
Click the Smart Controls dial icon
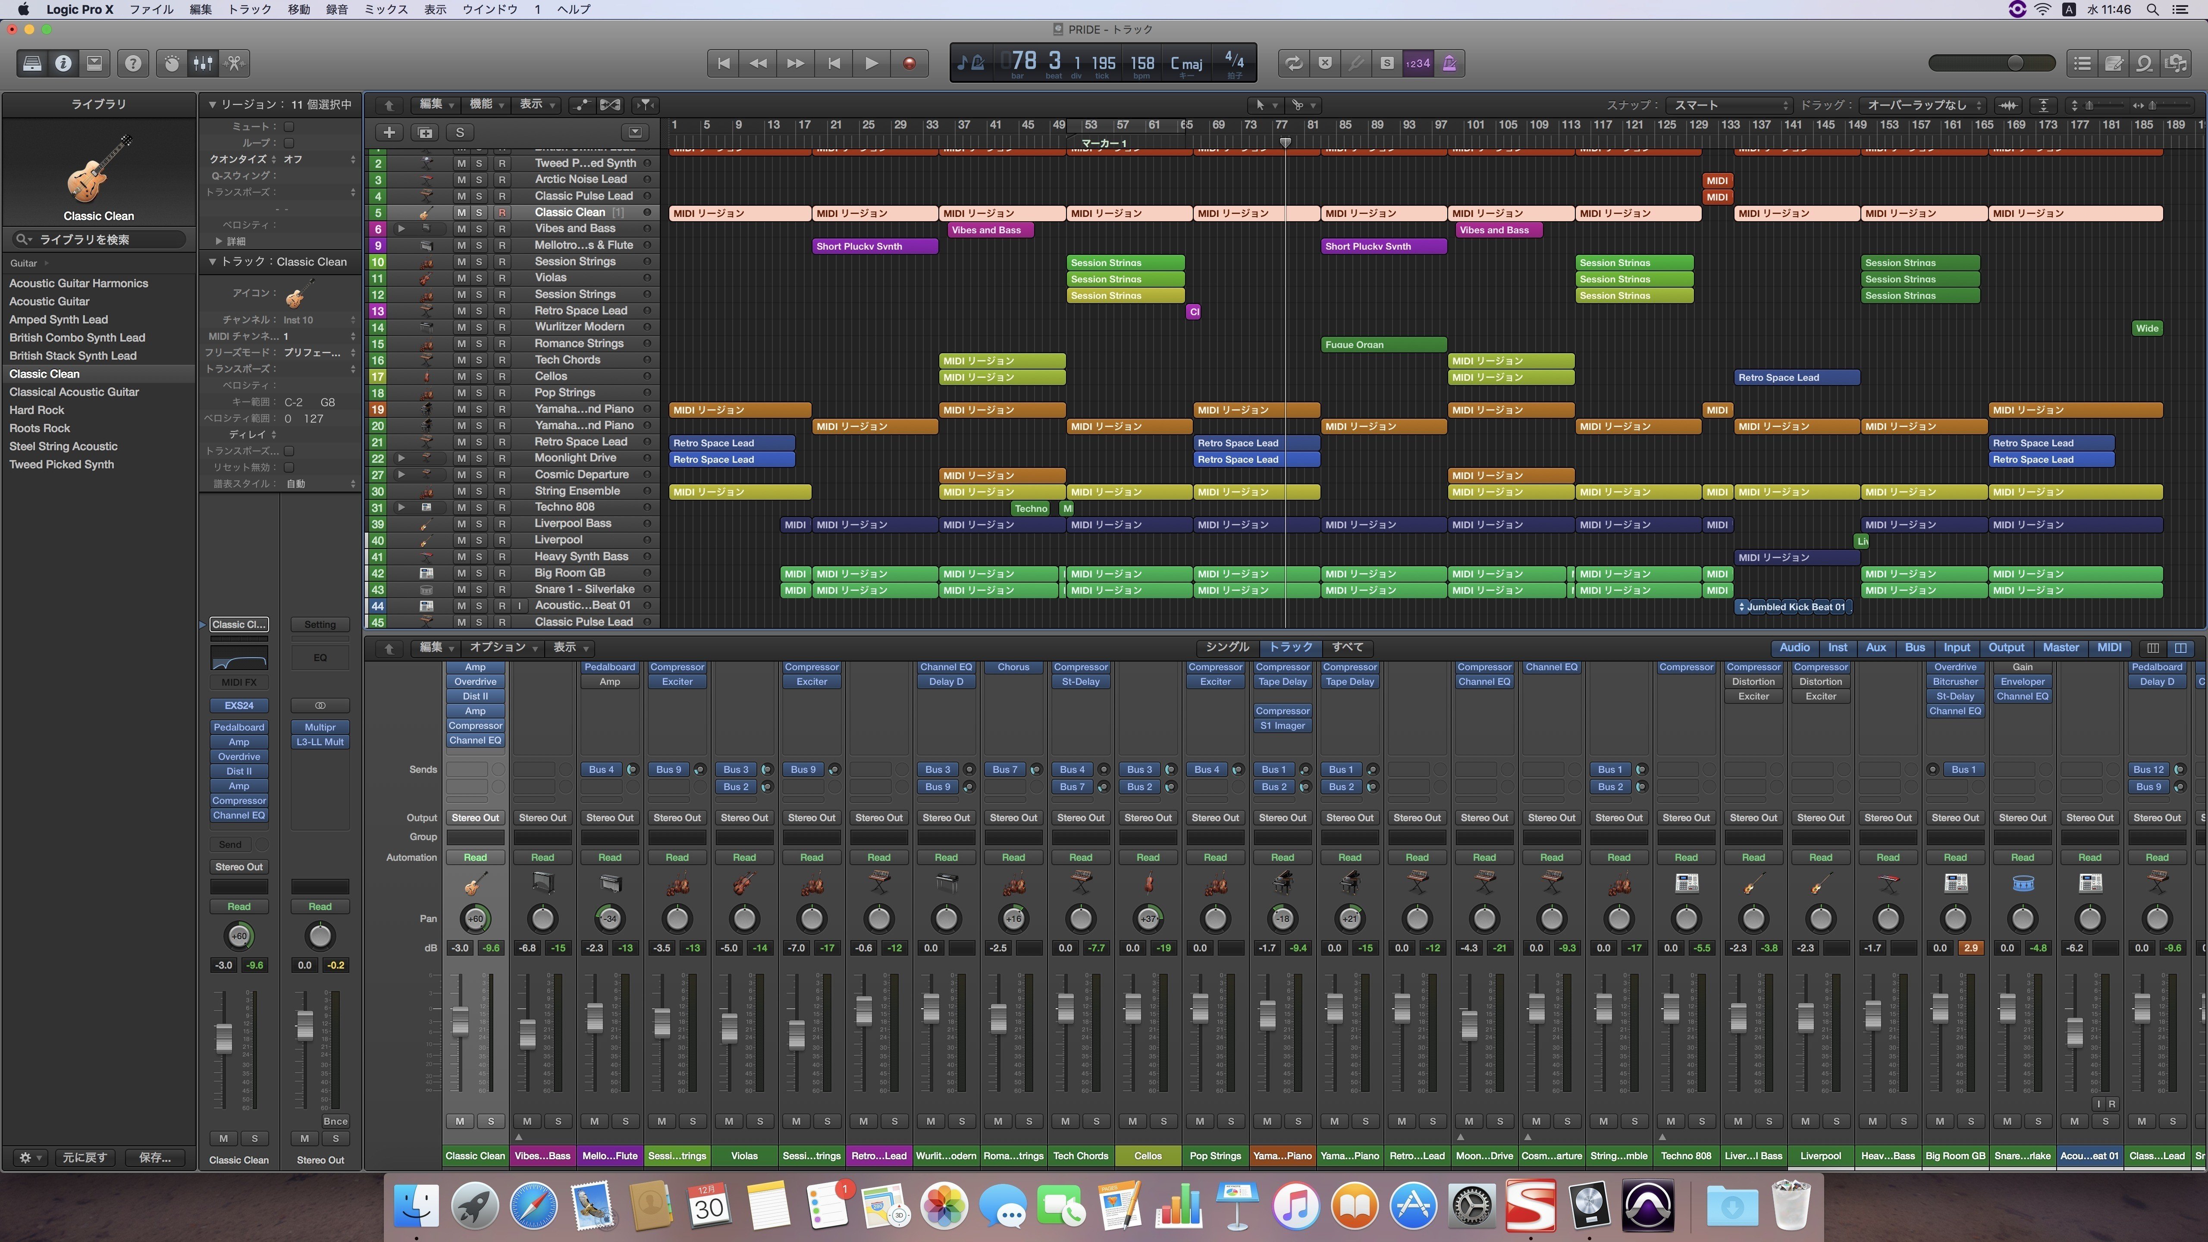[x=172, y=63]
